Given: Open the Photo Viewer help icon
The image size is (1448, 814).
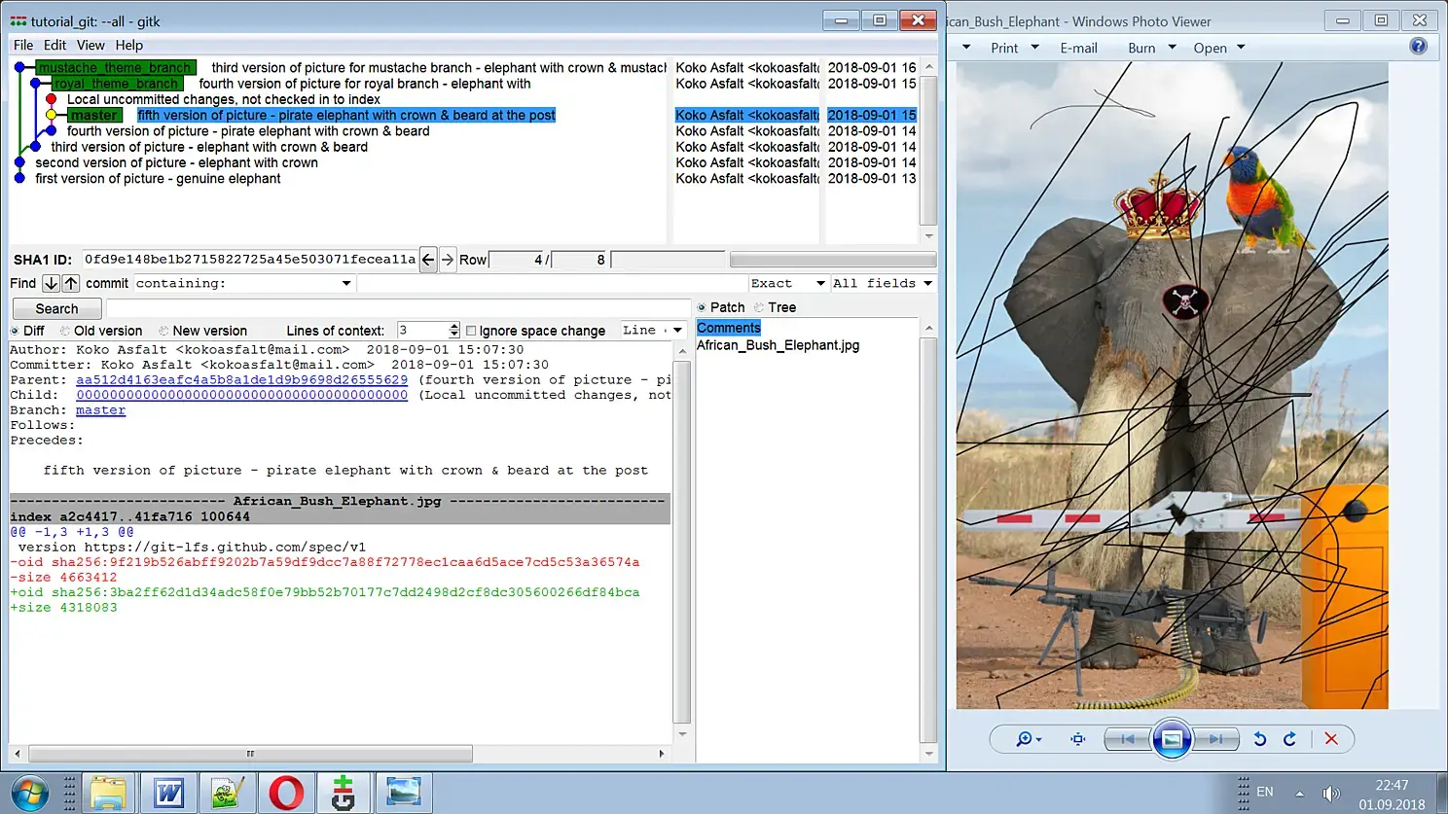Looking at the screenshot, I should point(1419,47).
